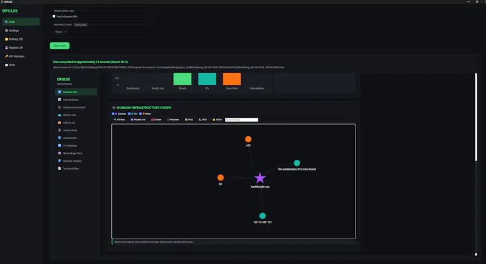Click the green Emails chart bar

coord(182,79)
